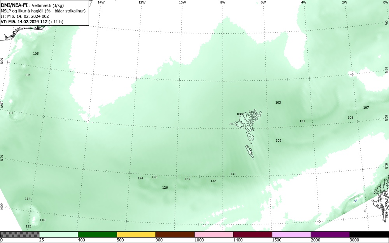Click the 6W longitude label
The height and width of the screenshot is (243, 389).
(x=263, y=2)
